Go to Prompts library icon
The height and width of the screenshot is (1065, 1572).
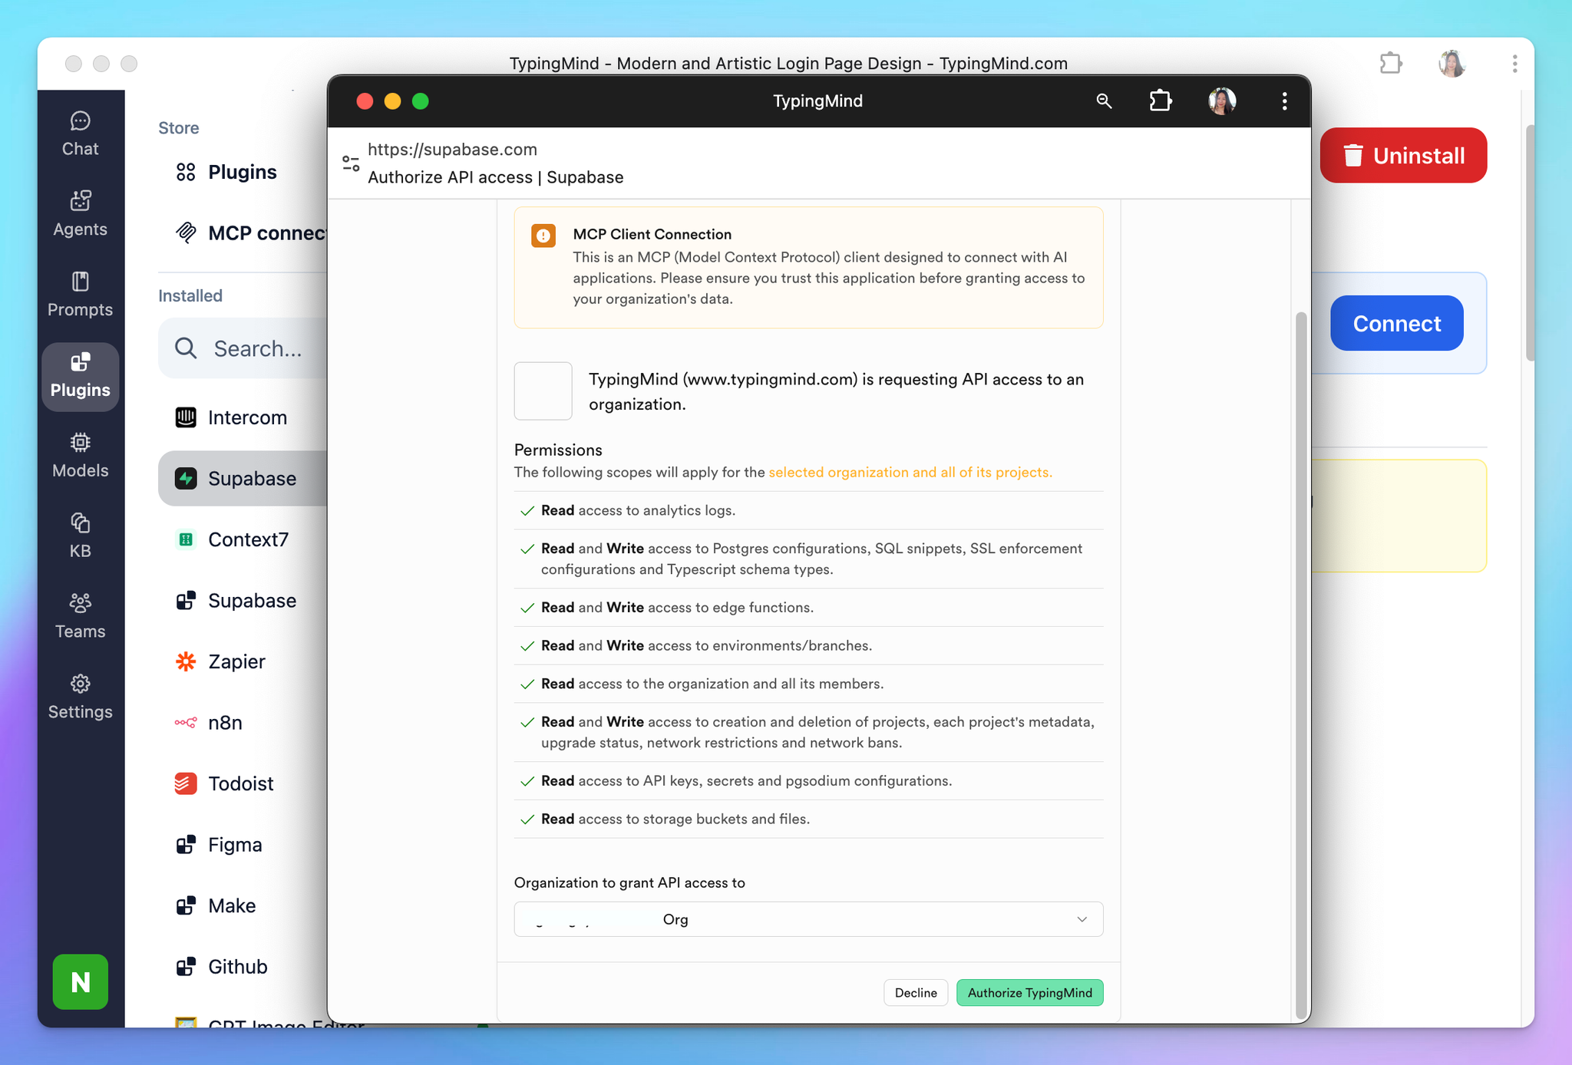tap(80, 295)
